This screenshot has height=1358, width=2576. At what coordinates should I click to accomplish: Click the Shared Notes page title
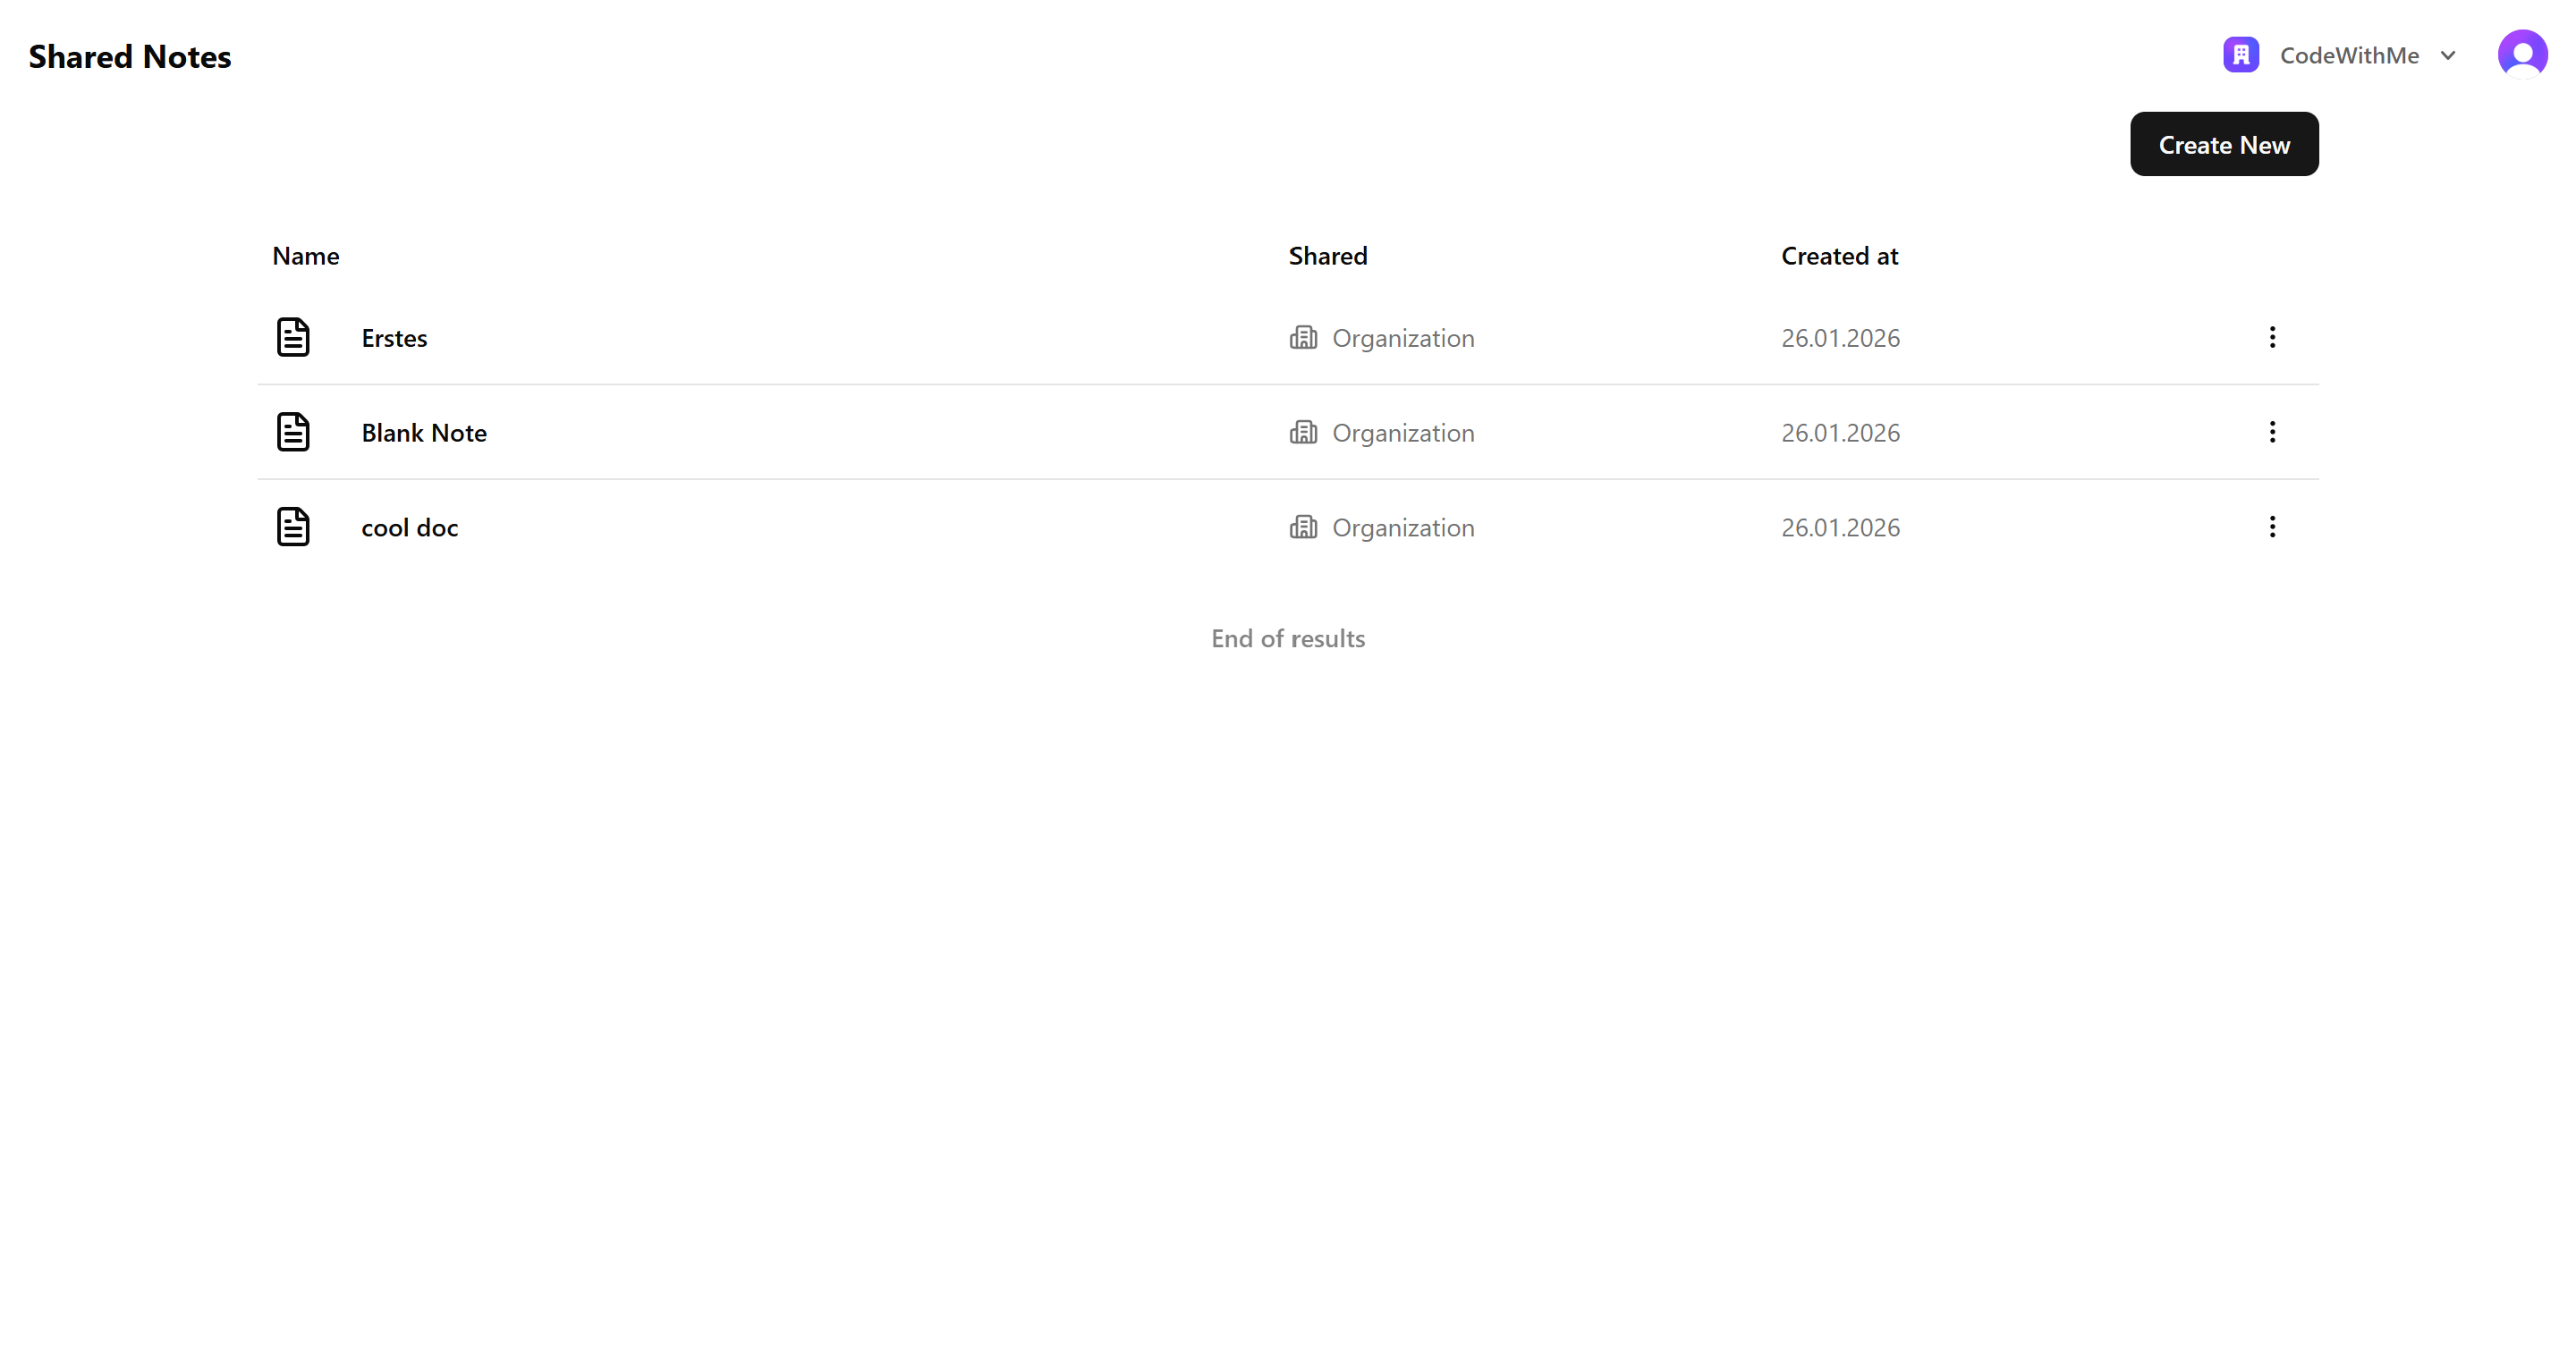[x=130, y=57]
